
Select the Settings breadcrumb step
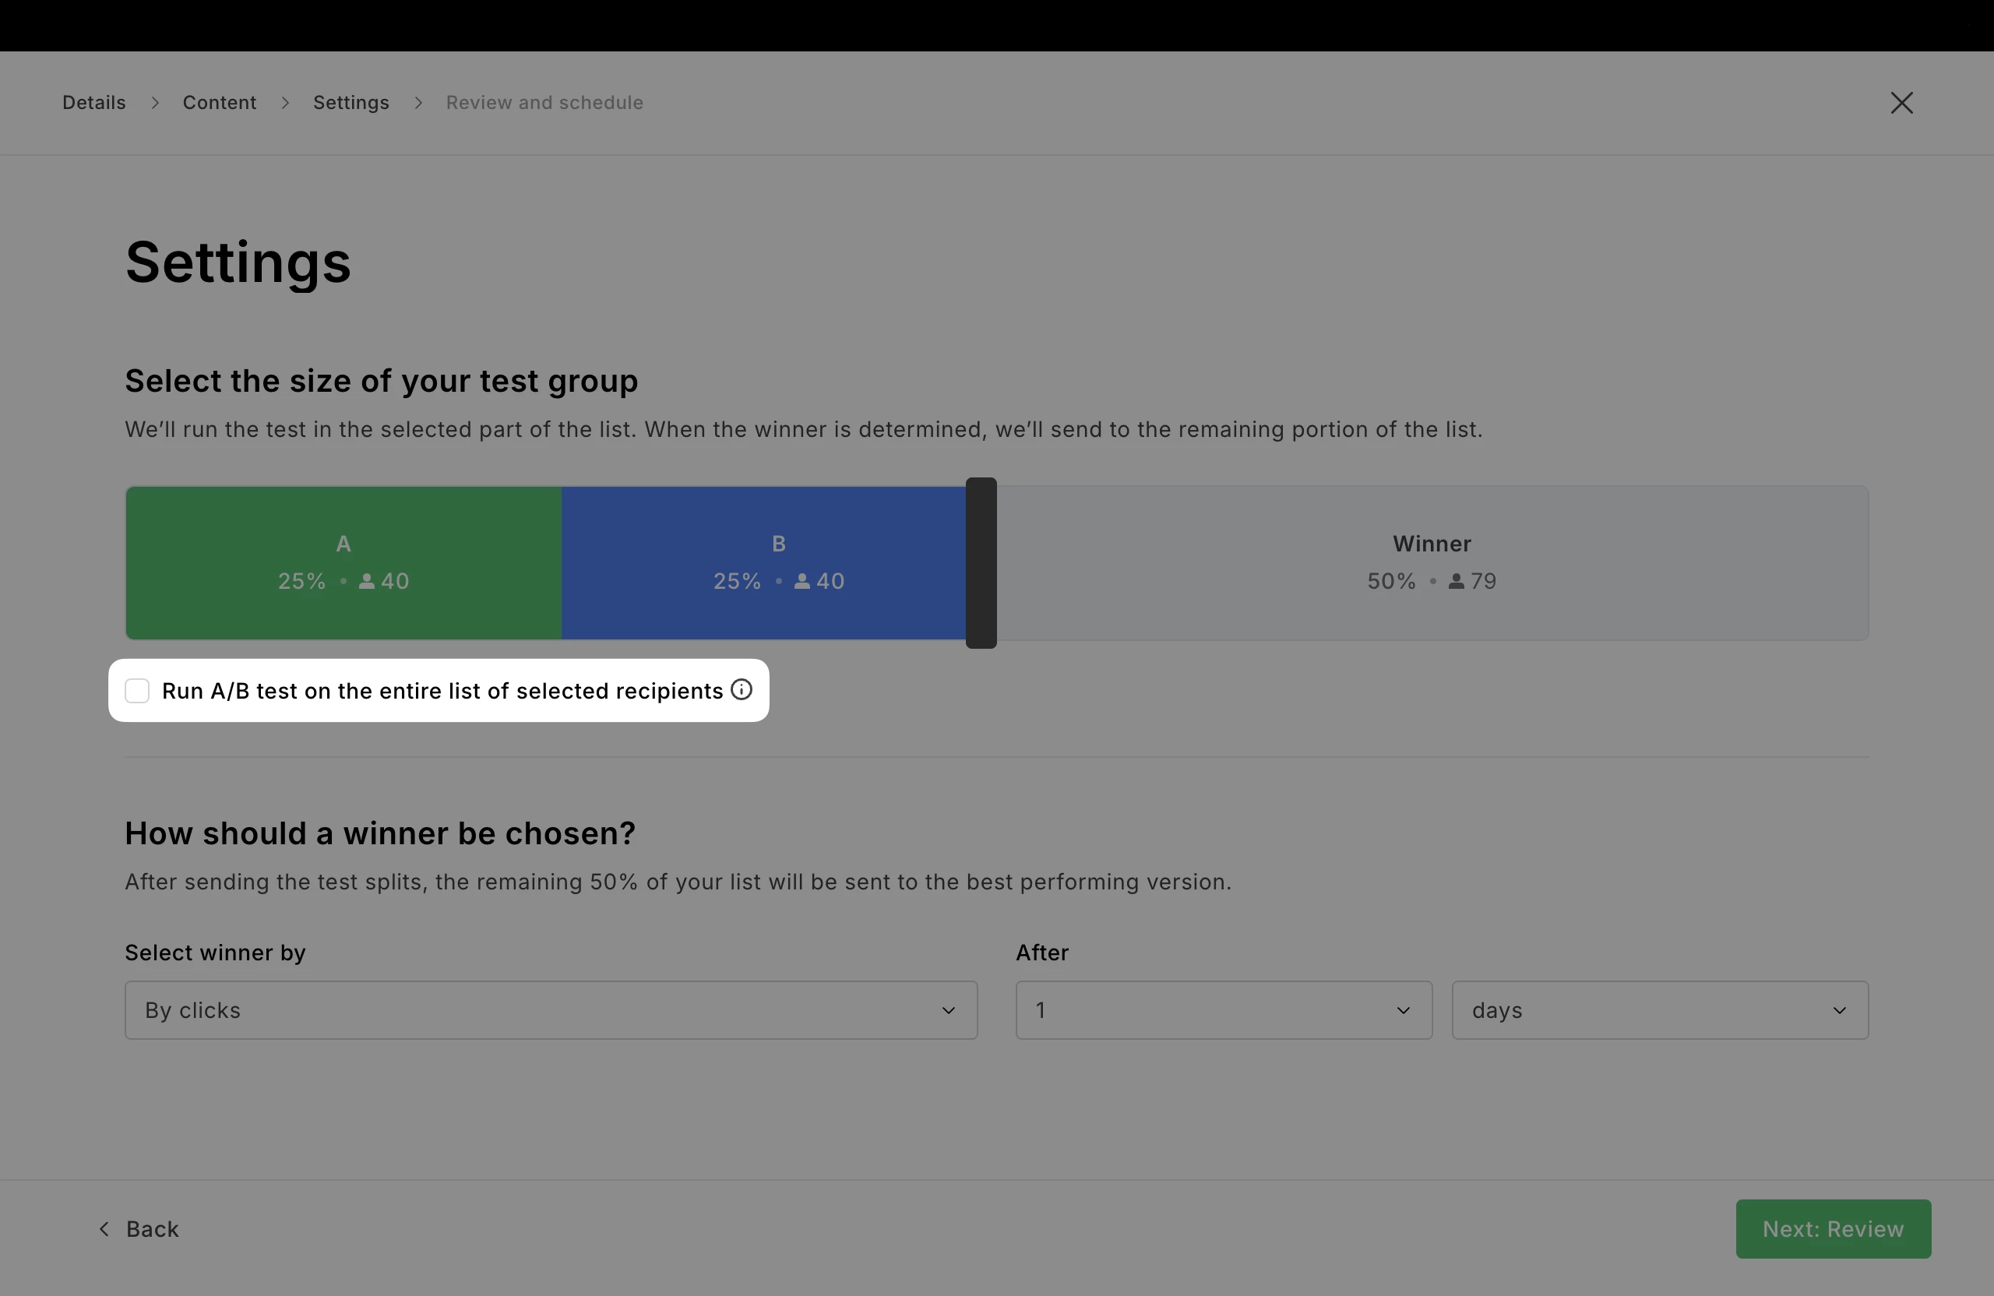(351, 103)
